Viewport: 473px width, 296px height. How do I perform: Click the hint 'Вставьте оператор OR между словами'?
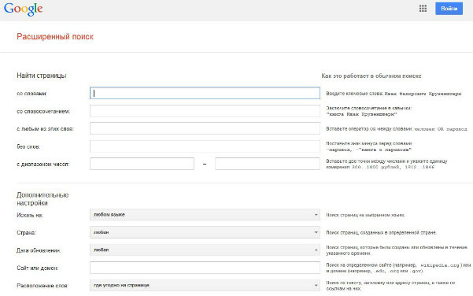coord(397,129)
